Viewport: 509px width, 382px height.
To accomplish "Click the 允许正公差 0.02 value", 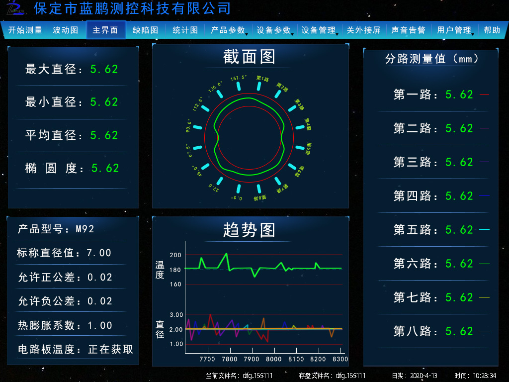I will 100,278.
